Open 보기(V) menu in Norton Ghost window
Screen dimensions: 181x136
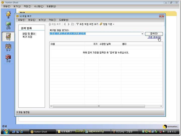[17, 6]
